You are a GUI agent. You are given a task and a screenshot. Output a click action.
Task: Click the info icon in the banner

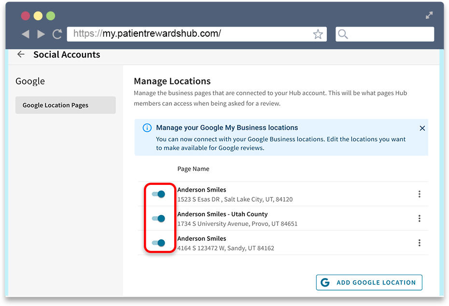tap(147, 128)
